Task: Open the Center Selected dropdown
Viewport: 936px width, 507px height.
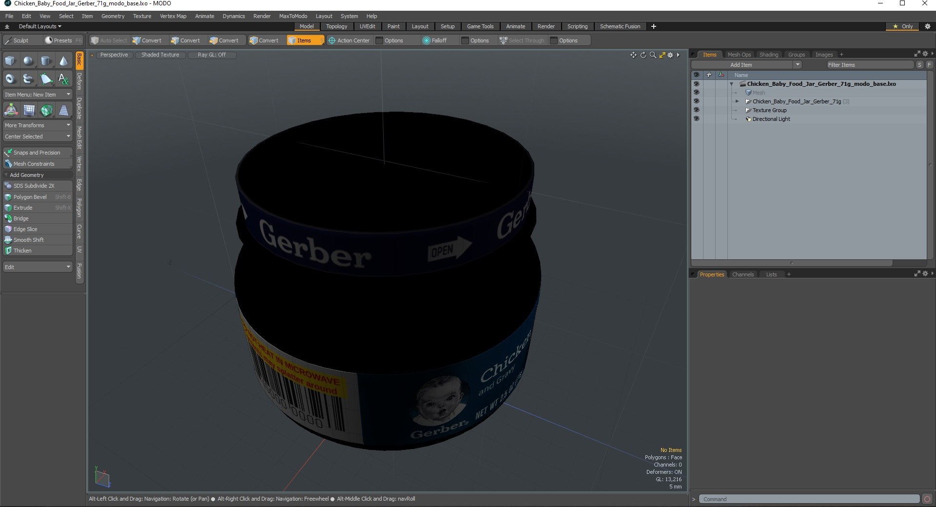Action: pyautogui.click(x=38, y=136)
